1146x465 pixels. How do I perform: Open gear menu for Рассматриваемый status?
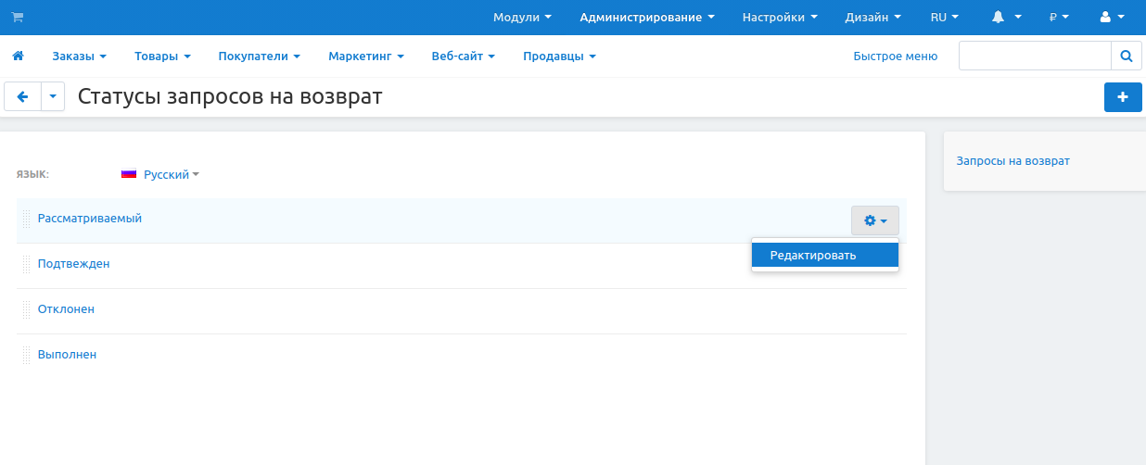coord(874,220)
